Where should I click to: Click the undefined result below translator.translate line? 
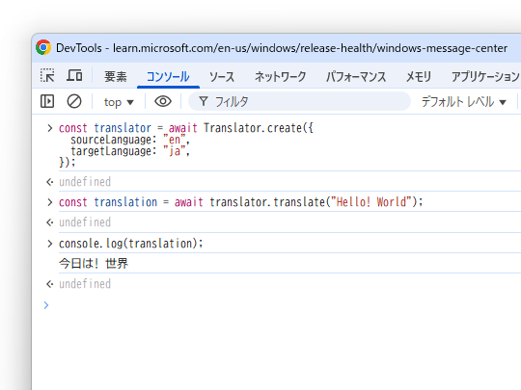click(x=85, y=222)
